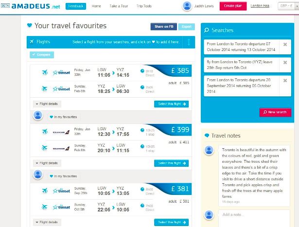Start a New search

[275, 112]
